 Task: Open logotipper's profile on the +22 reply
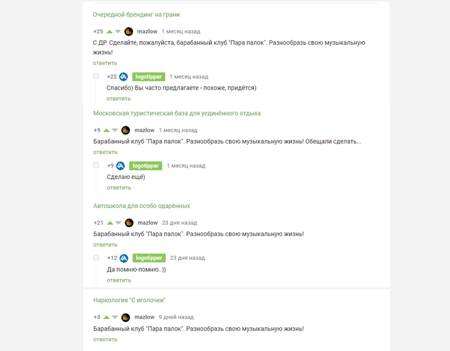click(x=148, y=77)
